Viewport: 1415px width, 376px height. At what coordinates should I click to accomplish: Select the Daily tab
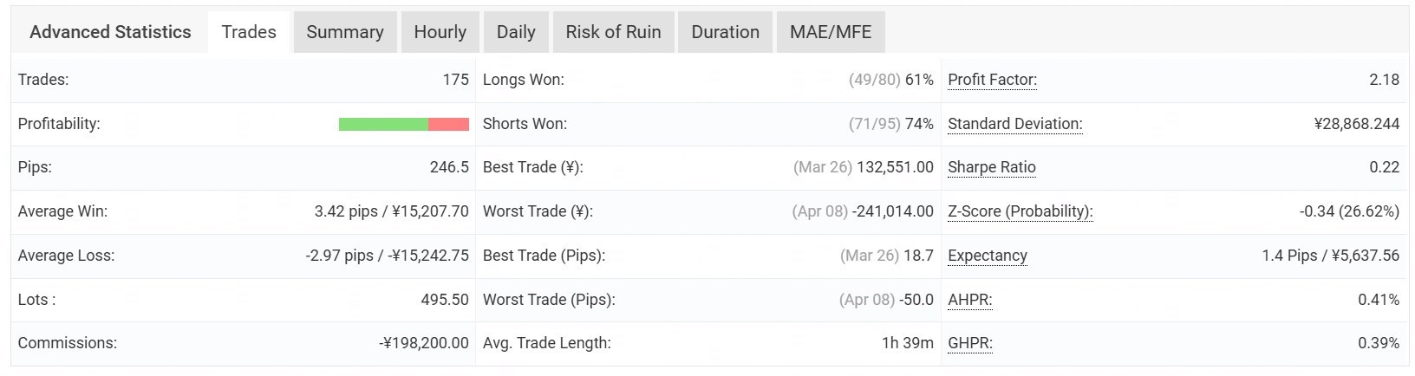516,32
